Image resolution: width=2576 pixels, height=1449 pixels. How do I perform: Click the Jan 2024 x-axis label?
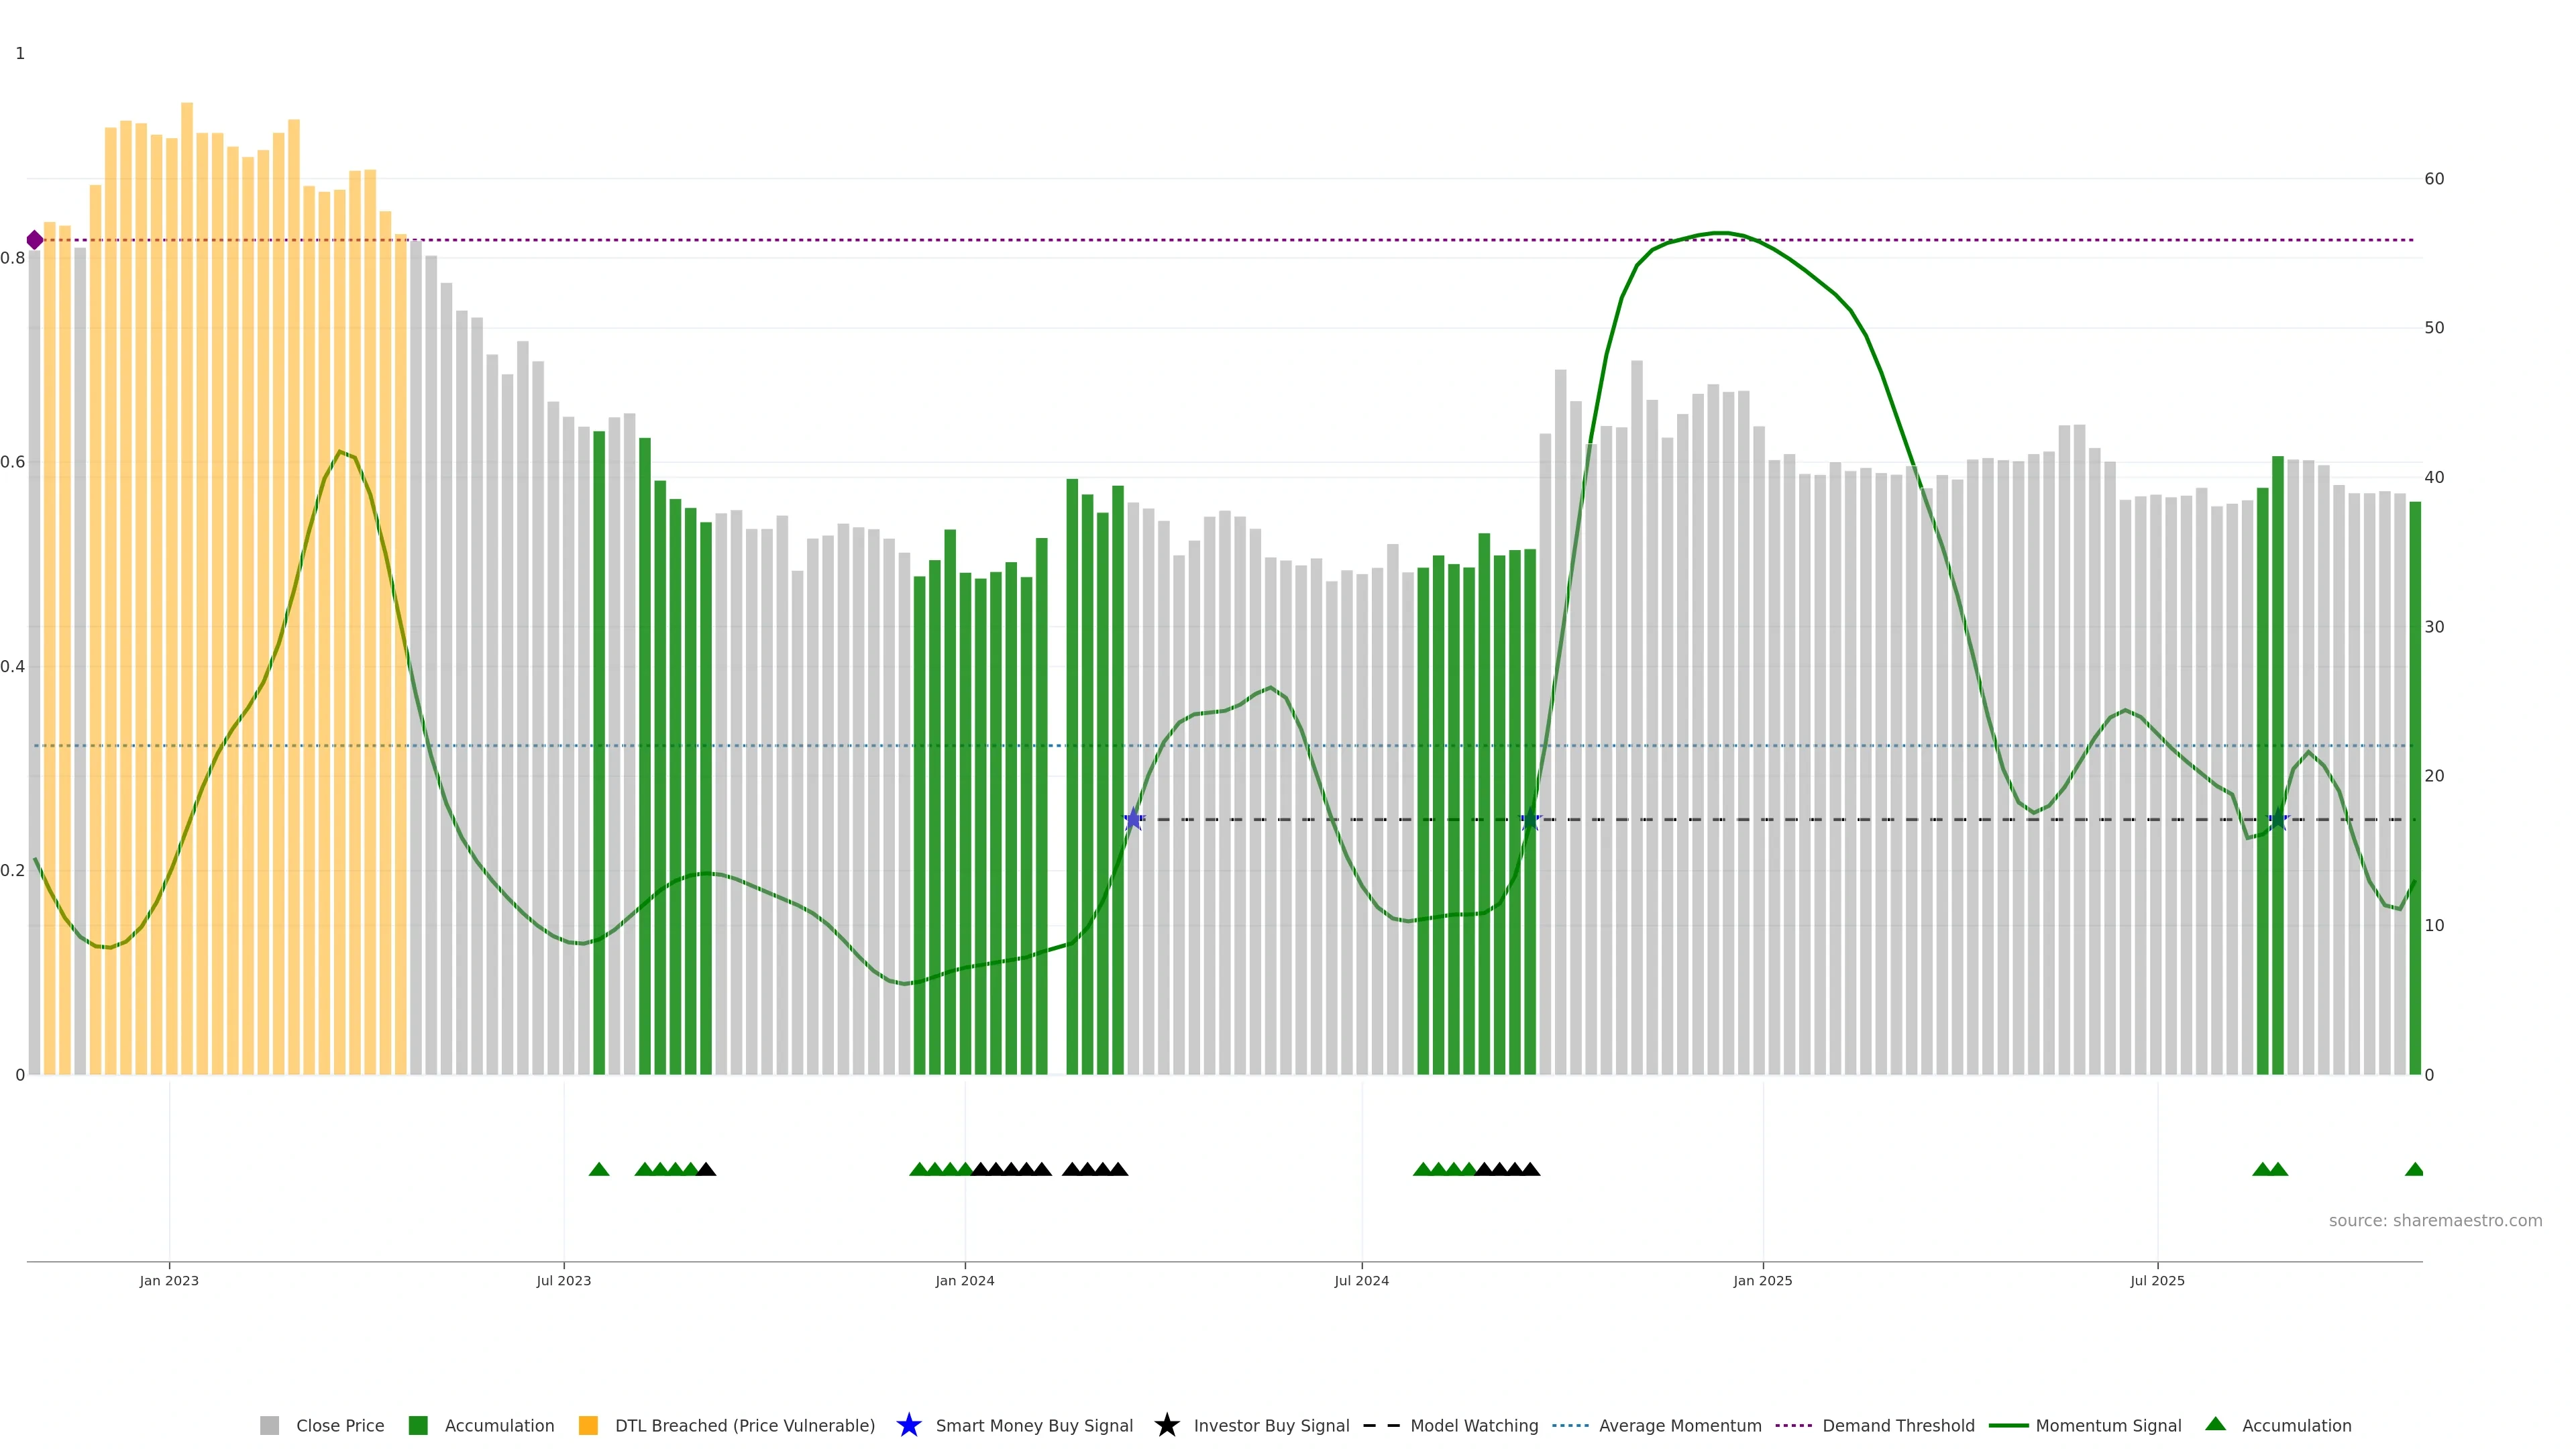tap(964, 1281)
